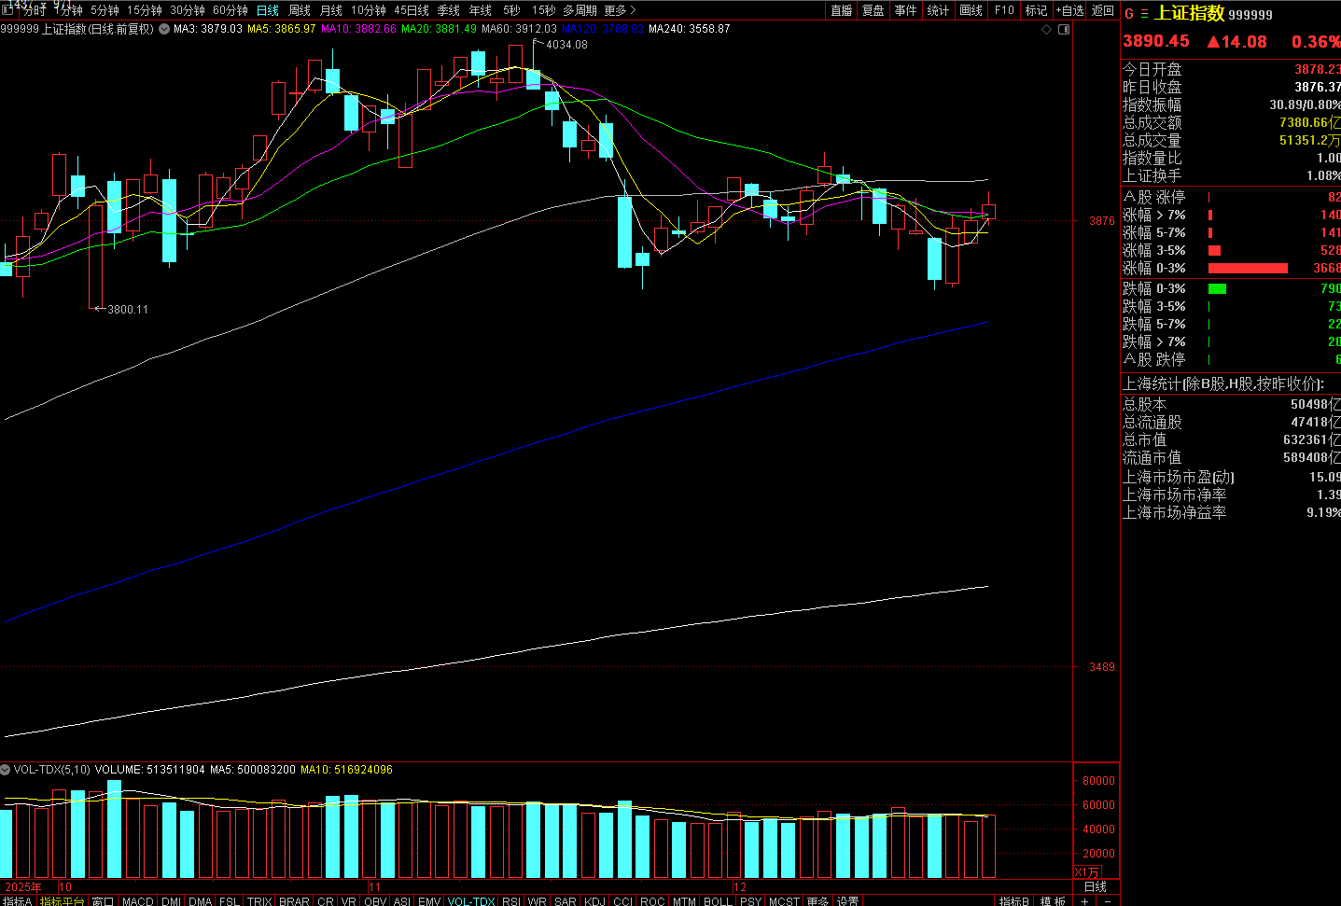Open the 事件 events button

(905, 10)
